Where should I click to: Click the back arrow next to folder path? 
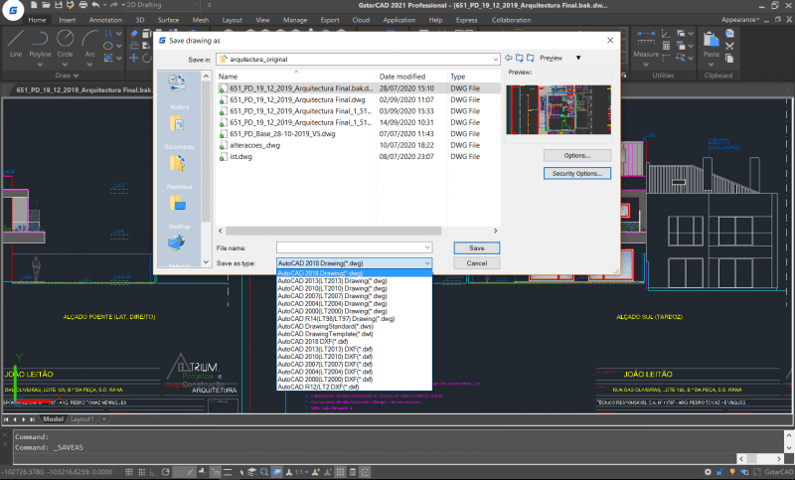507,59
